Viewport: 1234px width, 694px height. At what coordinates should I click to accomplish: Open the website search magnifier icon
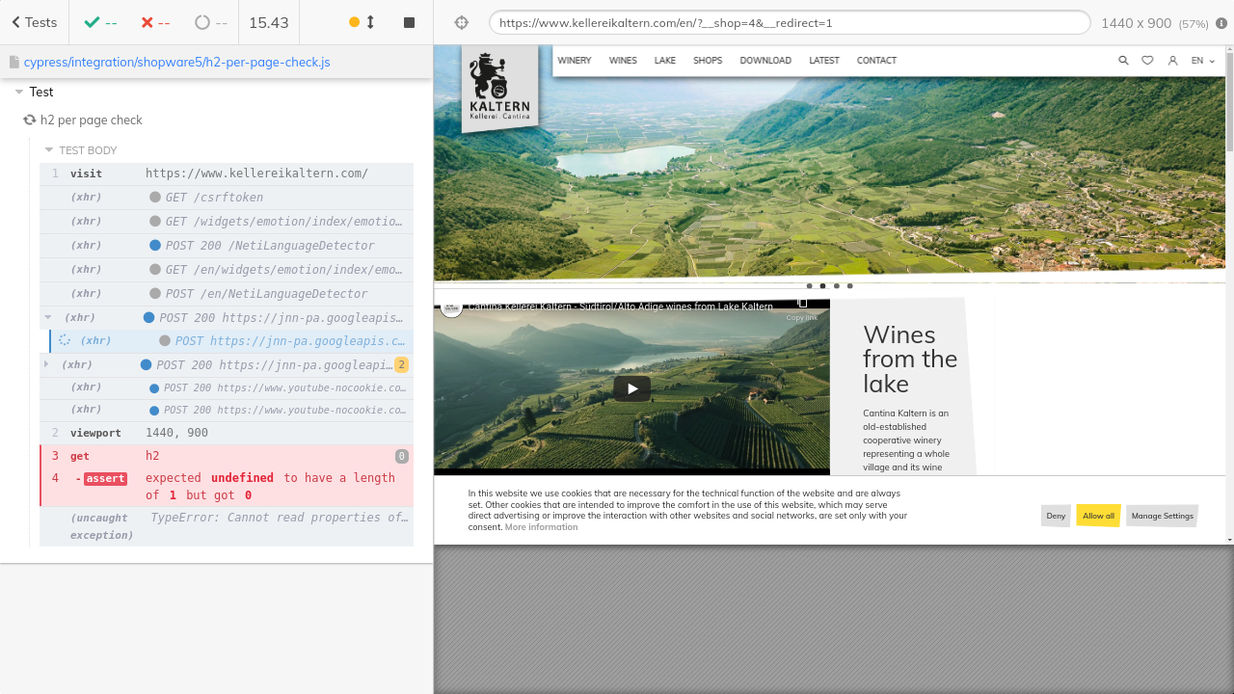click(x=1123, y=61)
